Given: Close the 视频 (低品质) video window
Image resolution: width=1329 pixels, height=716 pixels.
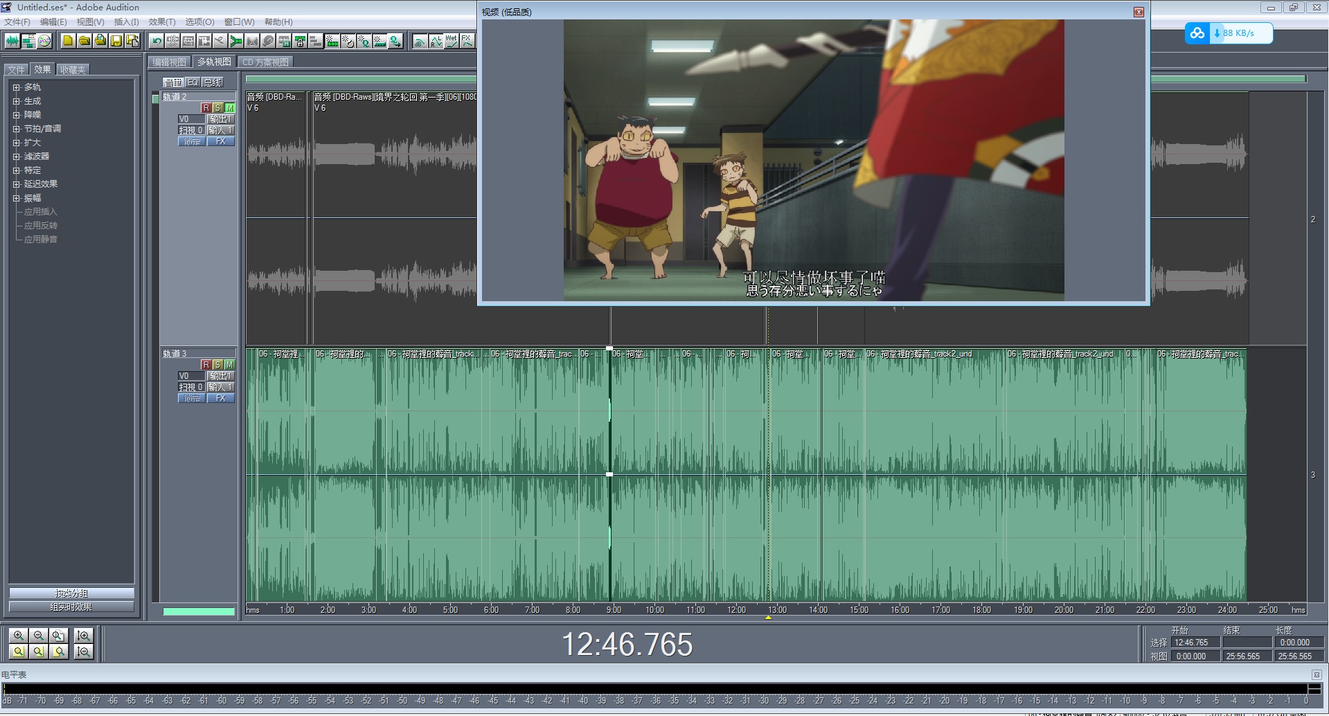Looking at the screenshot, I should pos(1139,12).
